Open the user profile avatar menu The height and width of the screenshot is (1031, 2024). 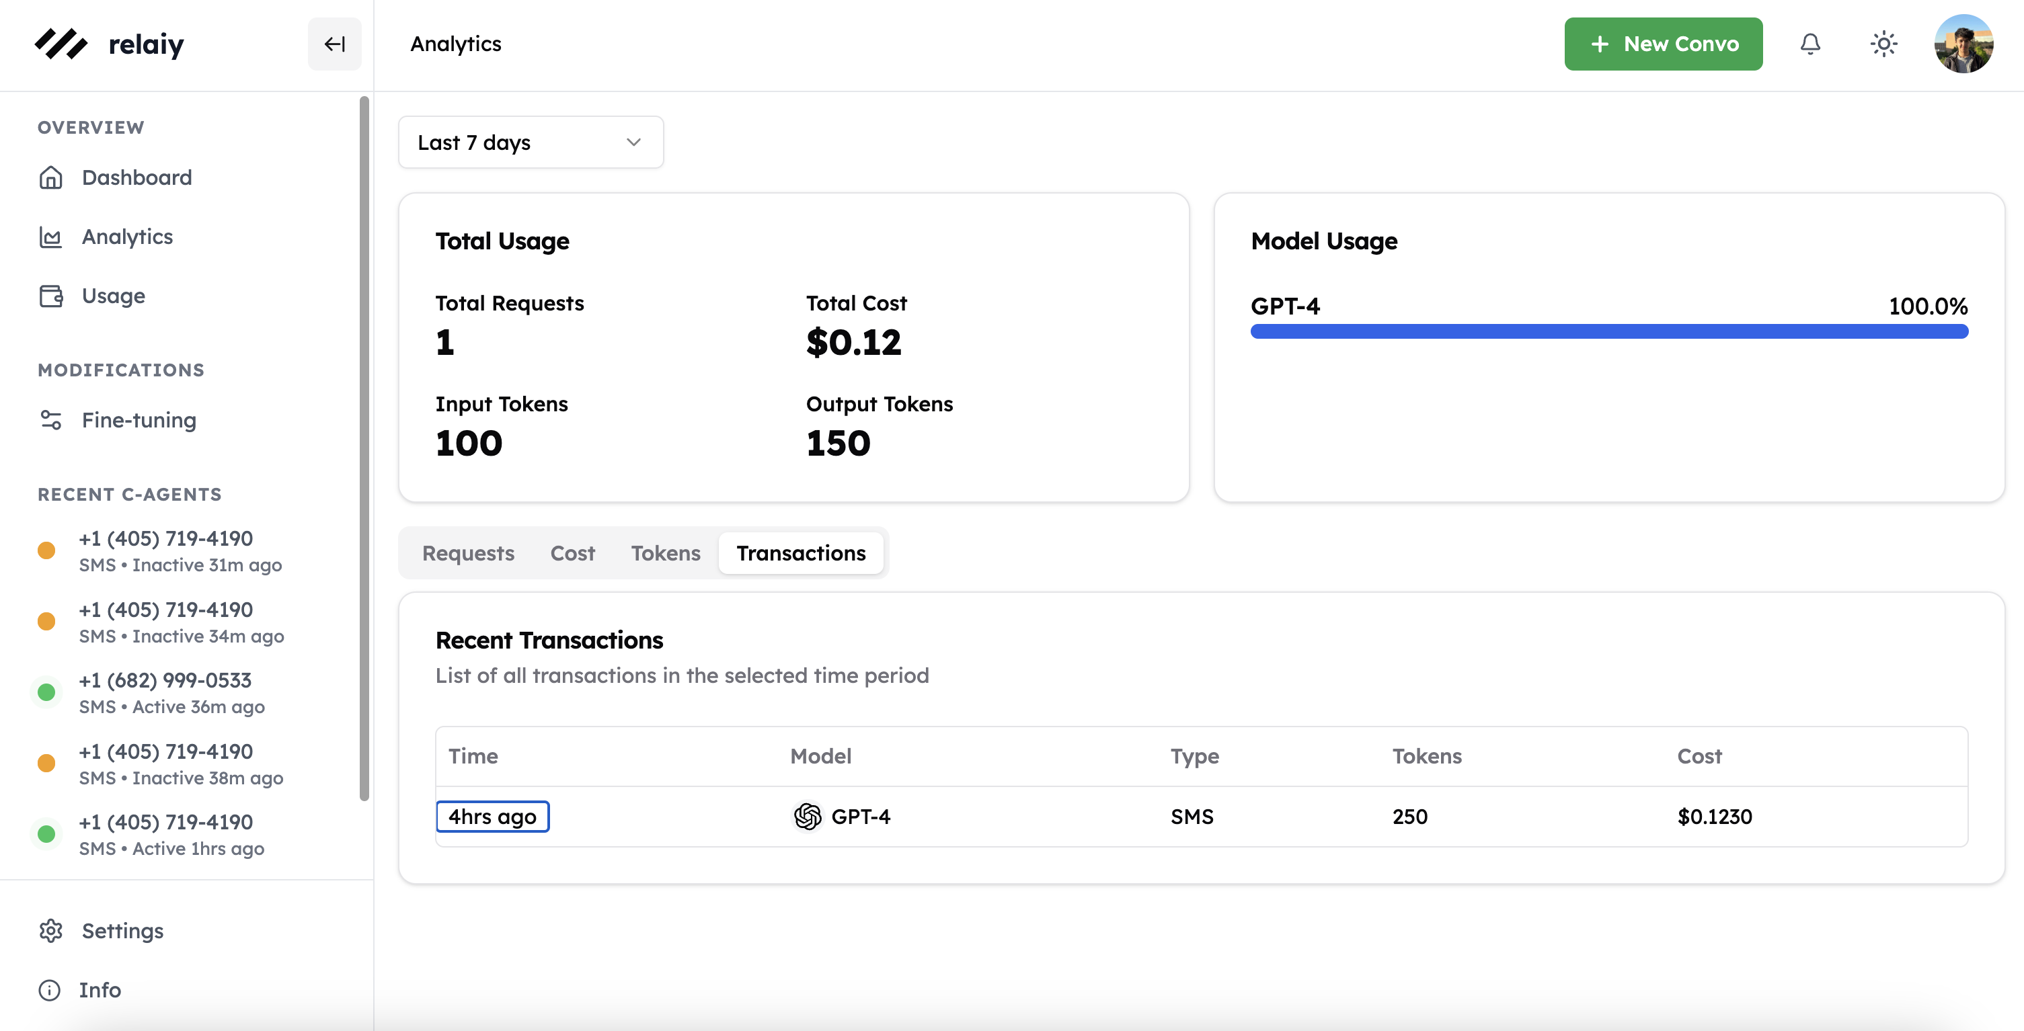pos(1963,44)
